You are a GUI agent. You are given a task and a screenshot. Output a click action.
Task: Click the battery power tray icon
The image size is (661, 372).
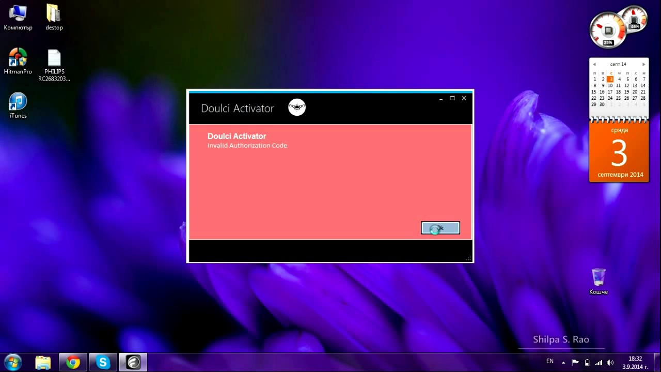[587, 362]
